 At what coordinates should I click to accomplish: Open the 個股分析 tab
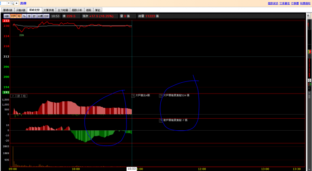[x=77, y=10]
